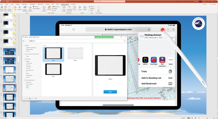Open Slide Templates in the ribbon

tap(44, 9)
